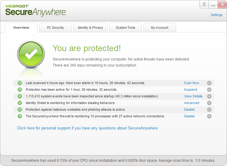The height and width of the screenshot is (166, 227).
Task: Click the gear icon beside View Details
Action: point(209,96)
